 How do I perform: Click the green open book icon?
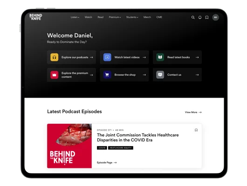tap(160, 57)
